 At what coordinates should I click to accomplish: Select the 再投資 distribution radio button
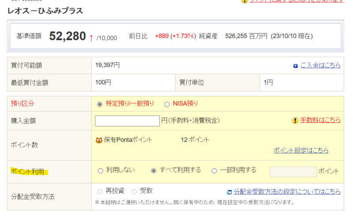[x=100, y=191]
